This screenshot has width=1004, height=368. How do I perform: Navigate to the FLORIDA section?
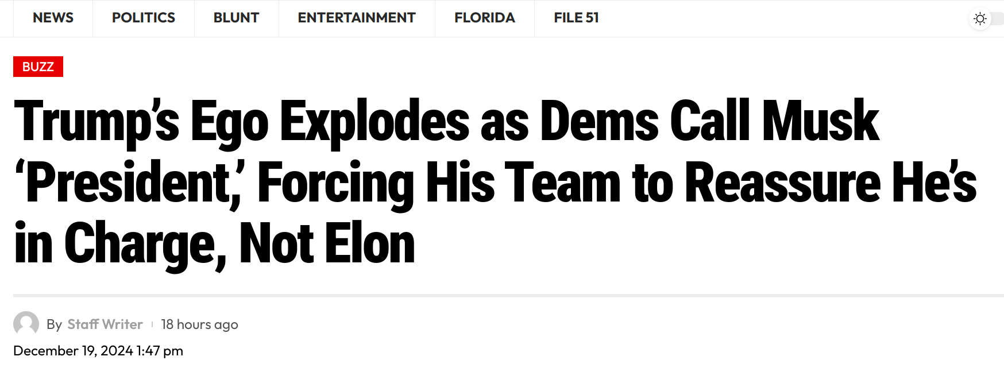pos(485,18)
